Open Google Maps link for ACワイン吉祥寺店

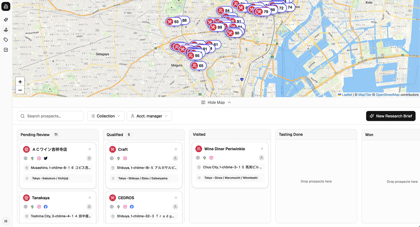coord(32,158)
